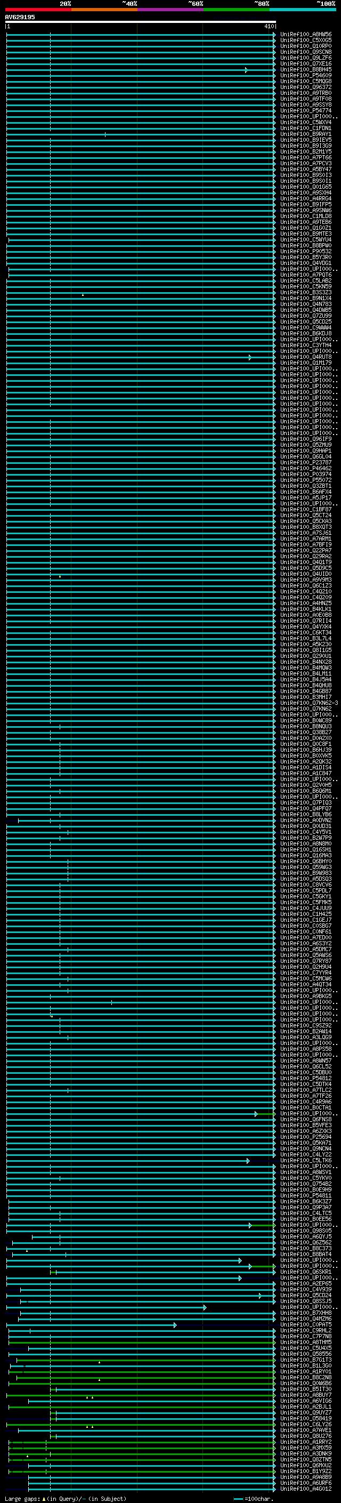Select label UniRef100_B8LYB6
341x1503 pixels.
[306, 814]
